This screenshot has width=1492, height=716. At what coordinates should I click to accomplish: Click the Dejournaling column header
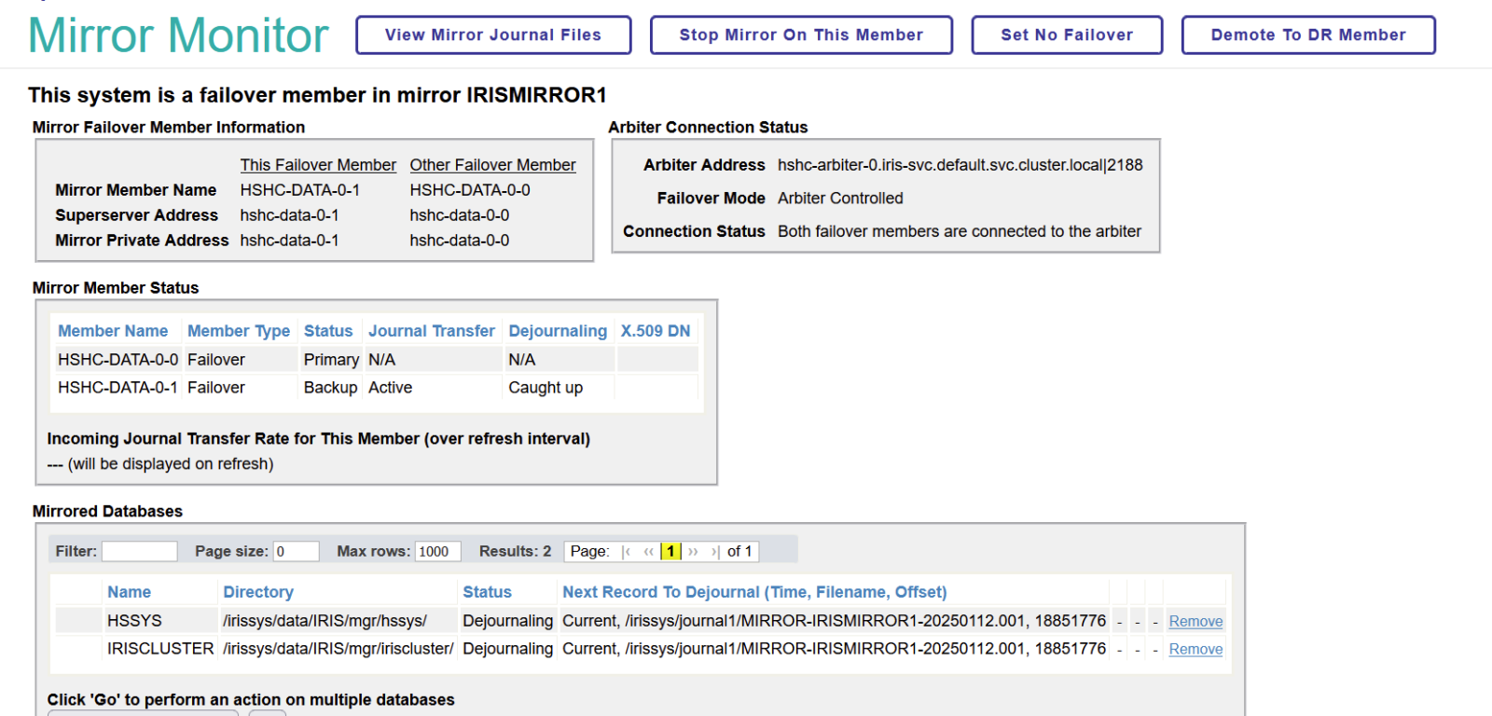point(557,331)
